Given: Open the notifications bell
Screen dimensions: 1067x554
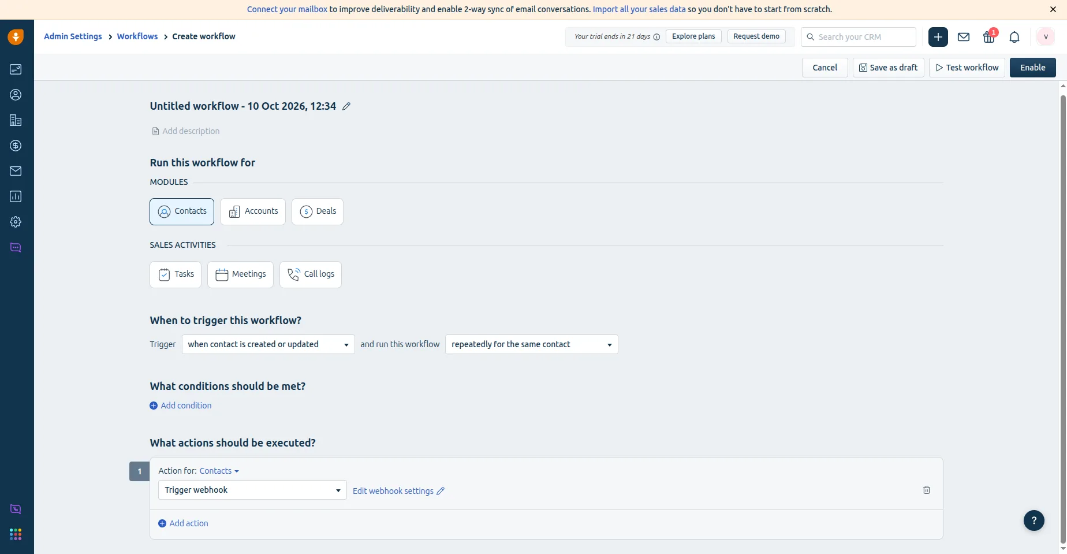Looking at the screenshot, I should [1014, 37].
